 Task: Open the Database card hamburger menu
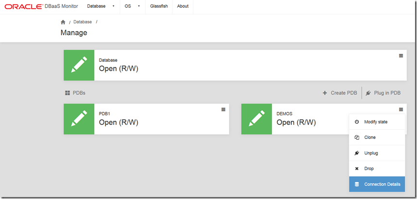point(401,56)
